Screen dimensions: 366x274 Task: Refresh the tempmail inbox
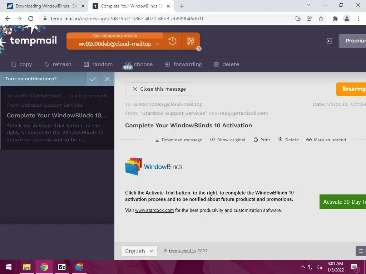pyautogui.click(x=58, y=64)
